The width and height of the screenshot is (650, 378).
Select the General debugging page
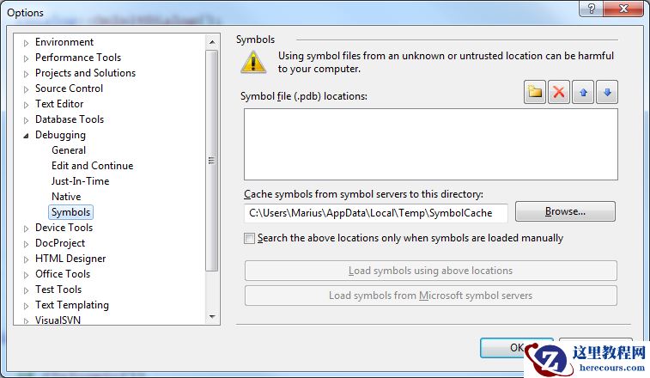click(69, 150)
